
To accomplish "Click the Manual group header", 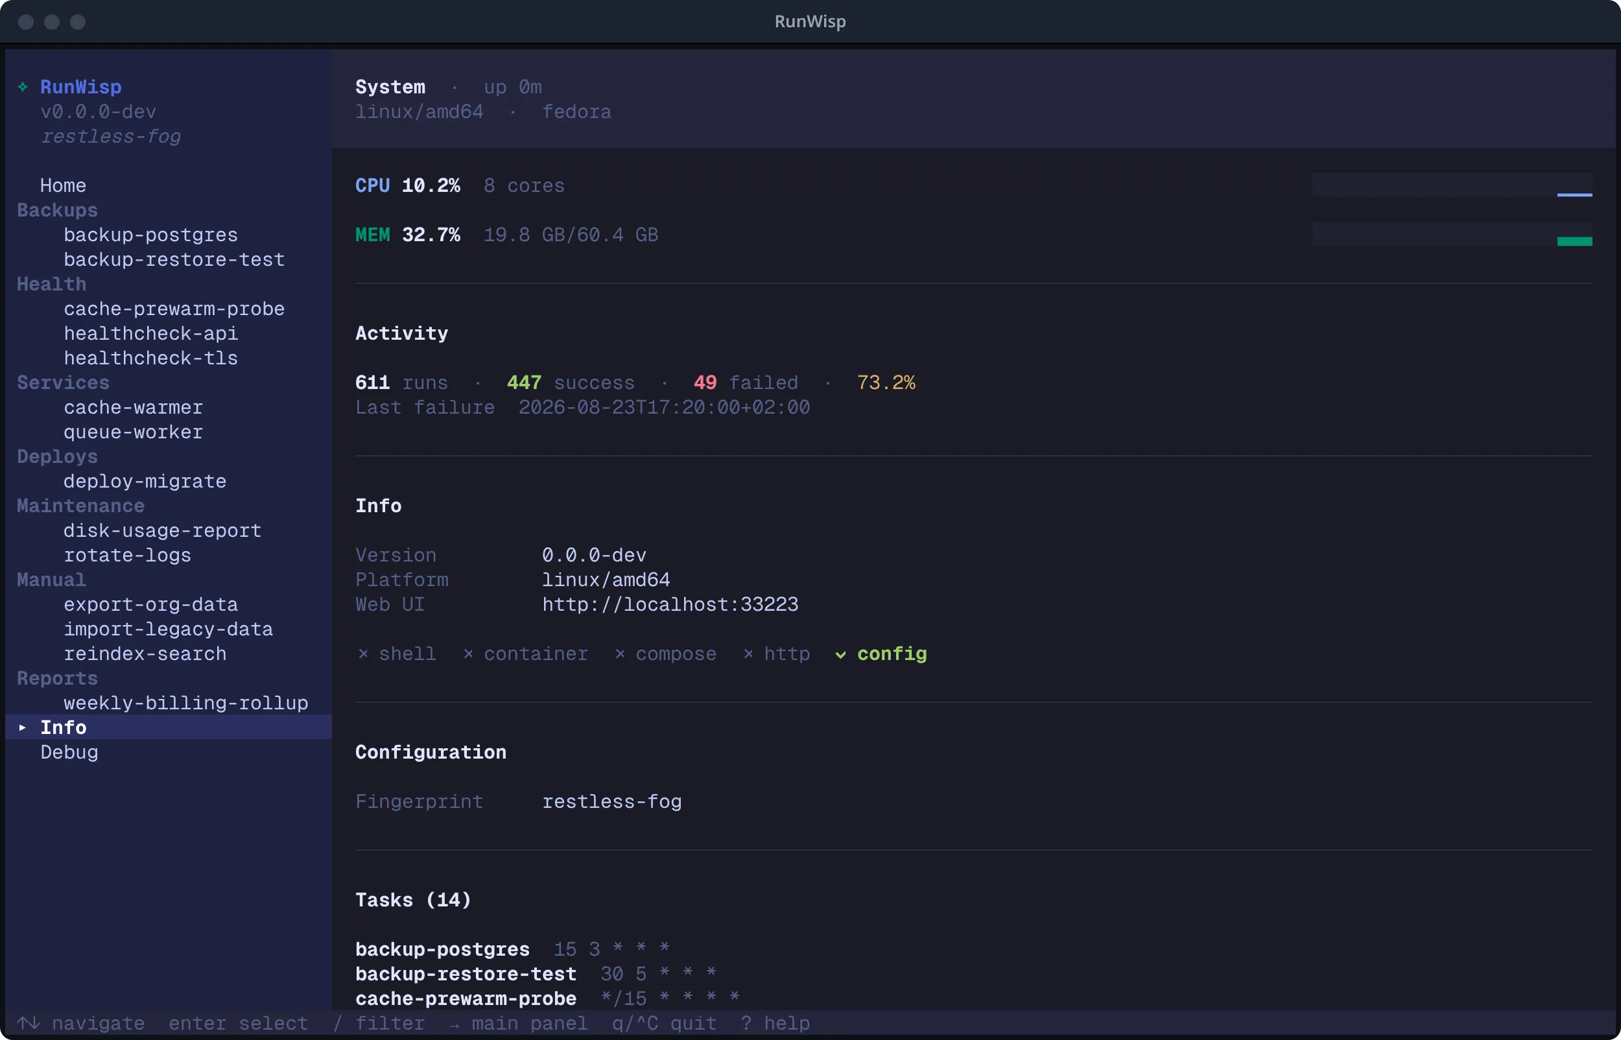I will click(51, 580).
